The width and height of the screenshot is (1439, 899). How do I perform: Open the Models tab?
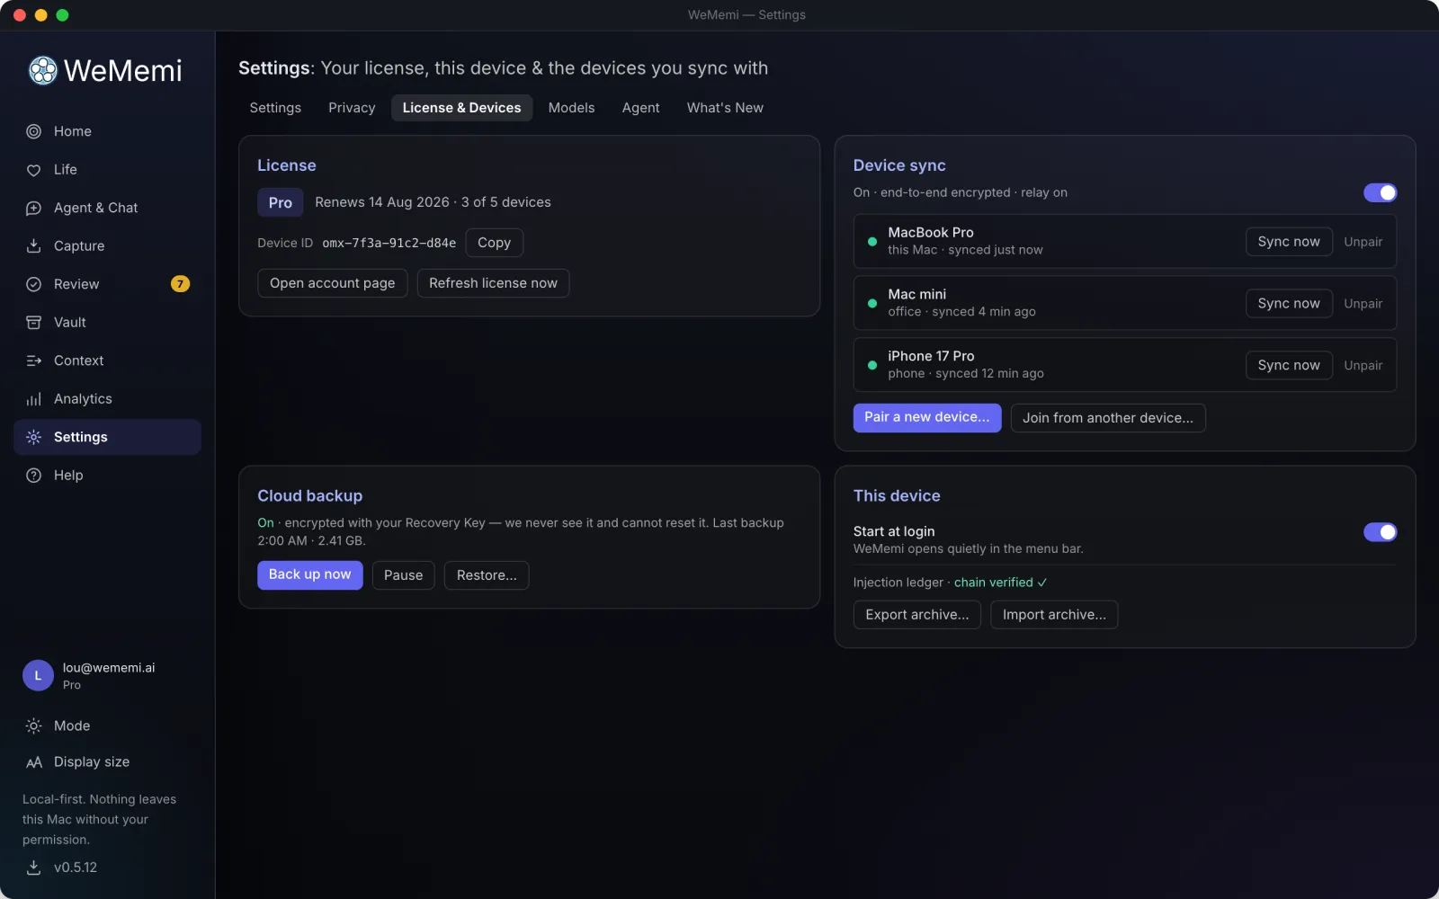(571, 108)
